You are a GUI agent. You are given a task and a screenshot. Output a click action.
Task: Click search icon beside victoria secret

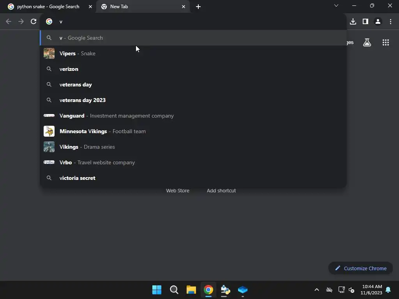click(49, 178)
